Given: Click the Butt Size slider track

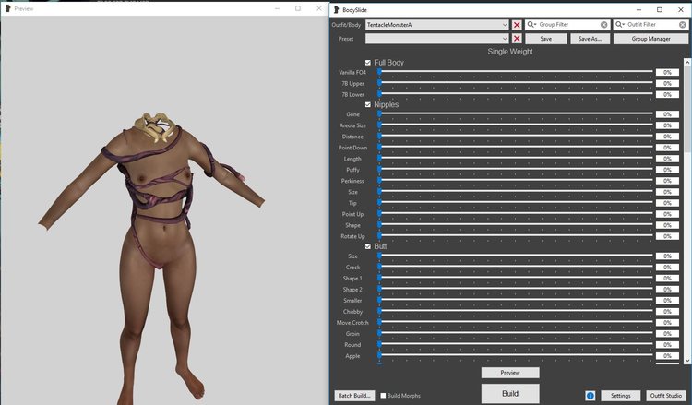Looking at the screenshot, I should 516,256.
